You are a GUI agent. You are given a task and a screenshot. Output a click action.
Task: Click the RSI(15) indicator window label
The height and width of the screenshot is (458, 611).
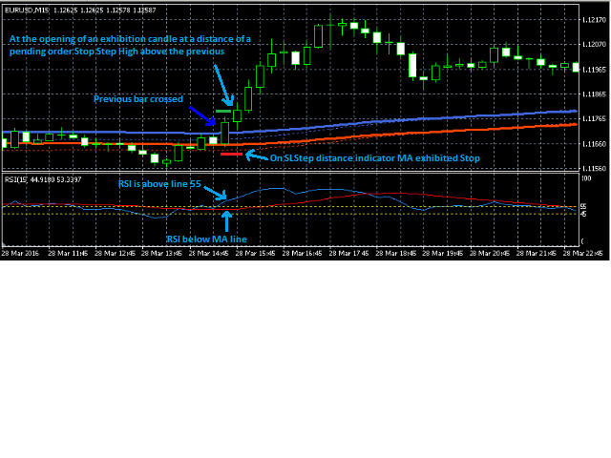(15, 178)
